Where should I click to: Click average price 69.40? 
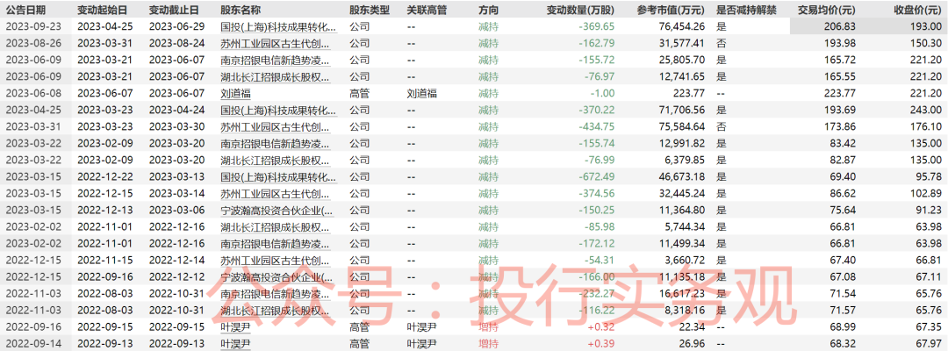[x=844, y=177]
